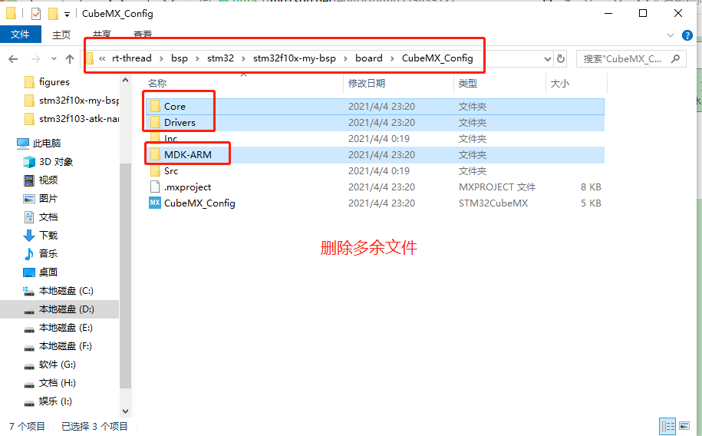Click bsp in the address breadcrumb
This screenshot has width=702, height=436.
pos(180,58)
